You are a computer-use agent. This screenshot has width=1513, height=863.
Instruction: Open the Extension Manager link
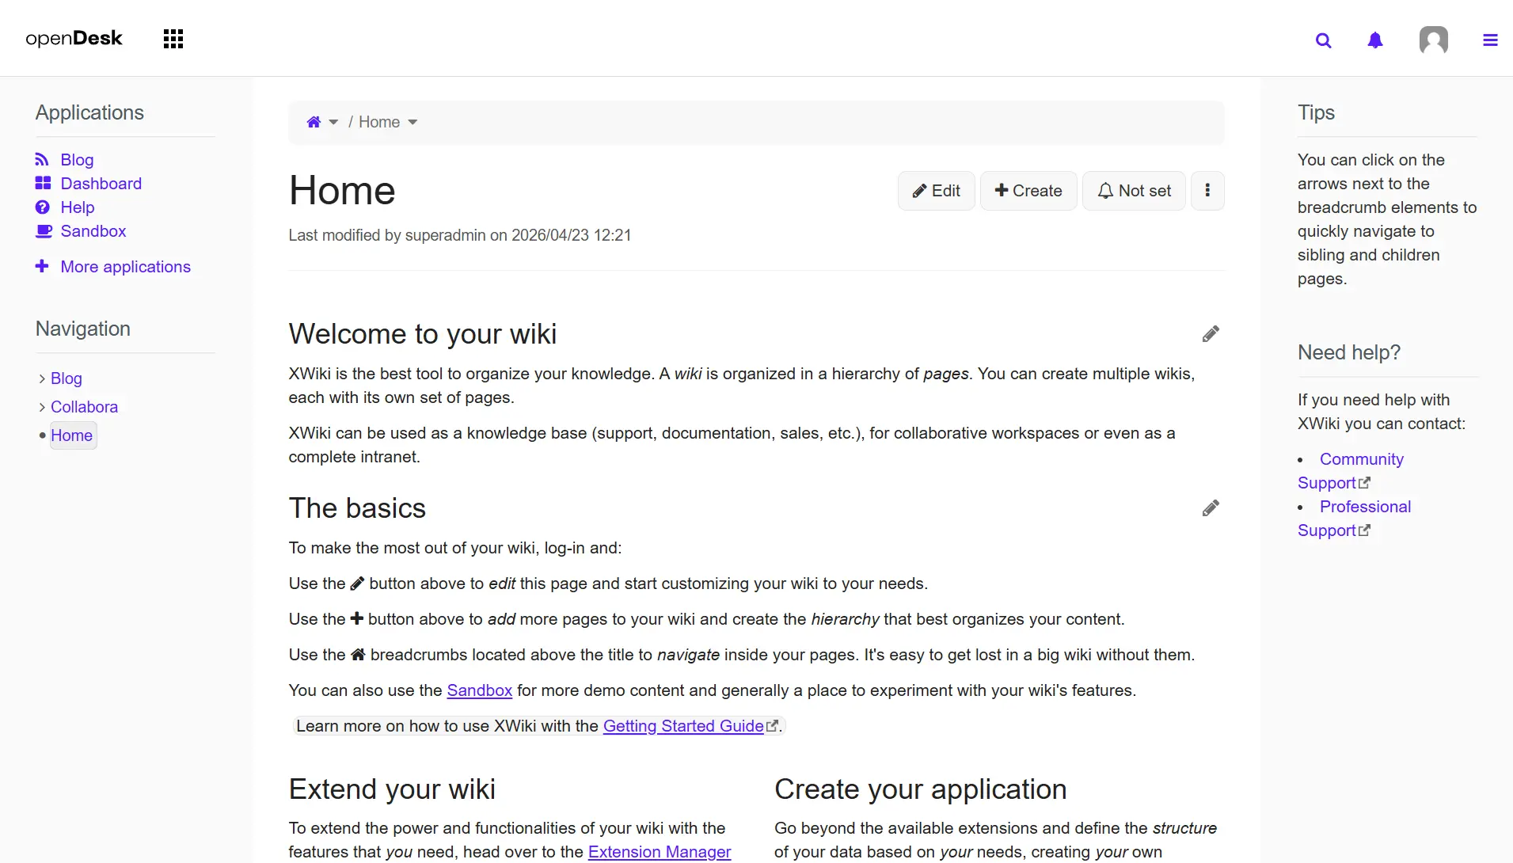660,852
